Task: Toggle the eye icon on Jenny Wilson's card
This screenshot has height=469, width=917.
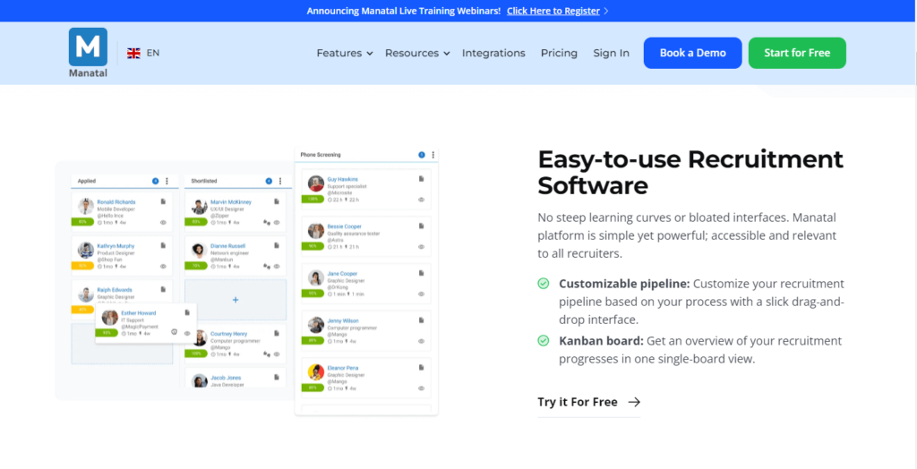Action: [x=421, y=341]
